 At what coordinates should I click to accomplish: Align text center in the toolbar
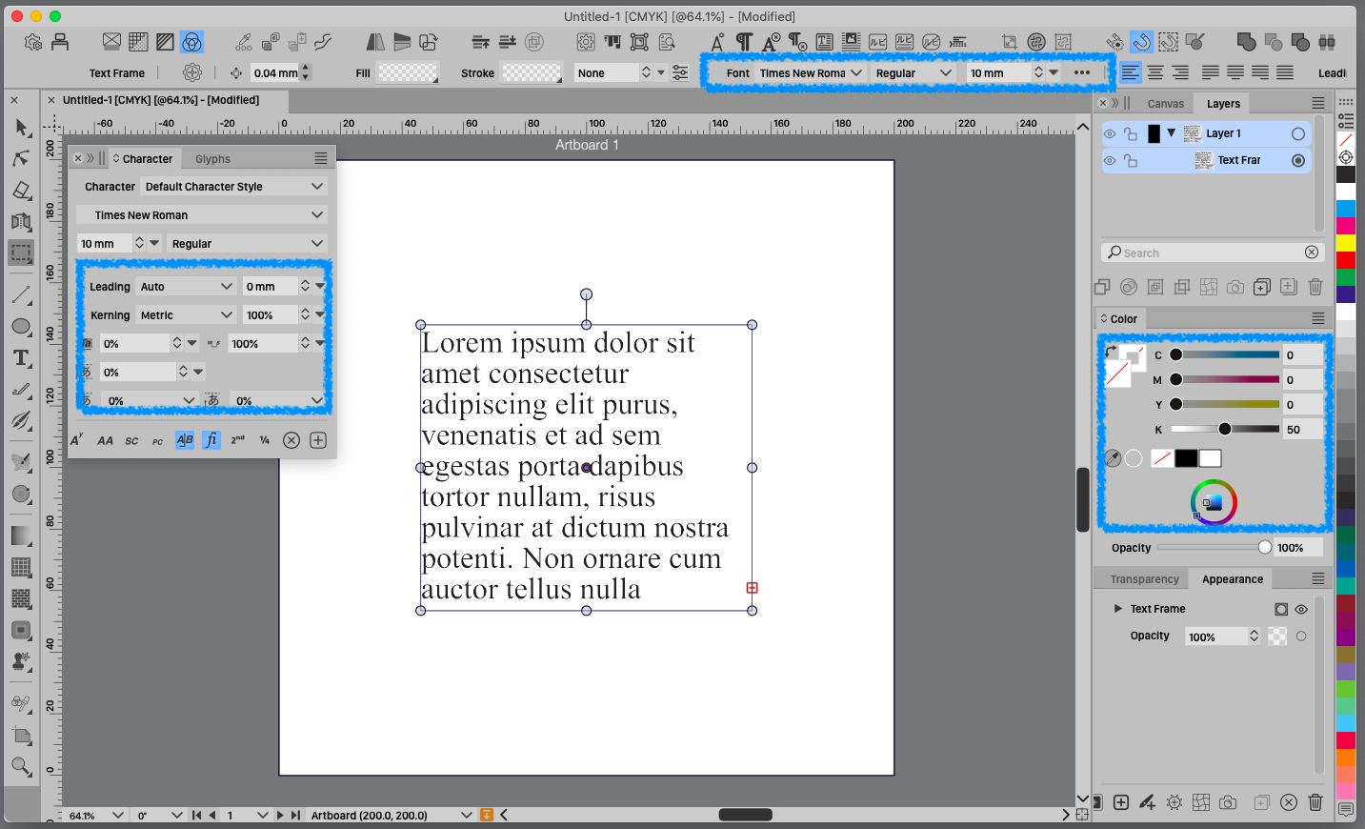pyautogui.click(x=1155, y=72)
